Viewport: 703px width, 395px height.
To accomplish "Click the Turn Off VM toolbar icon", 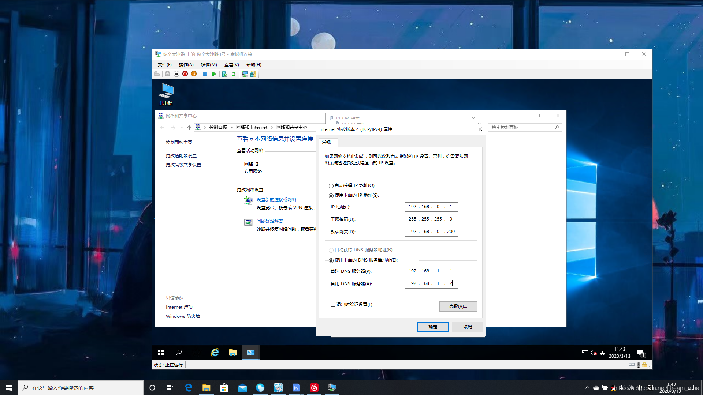I will (x=176, y=74).
